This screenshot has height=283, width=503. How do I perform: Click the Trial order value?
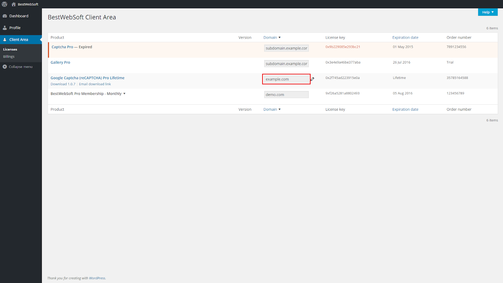coord(450,62)
